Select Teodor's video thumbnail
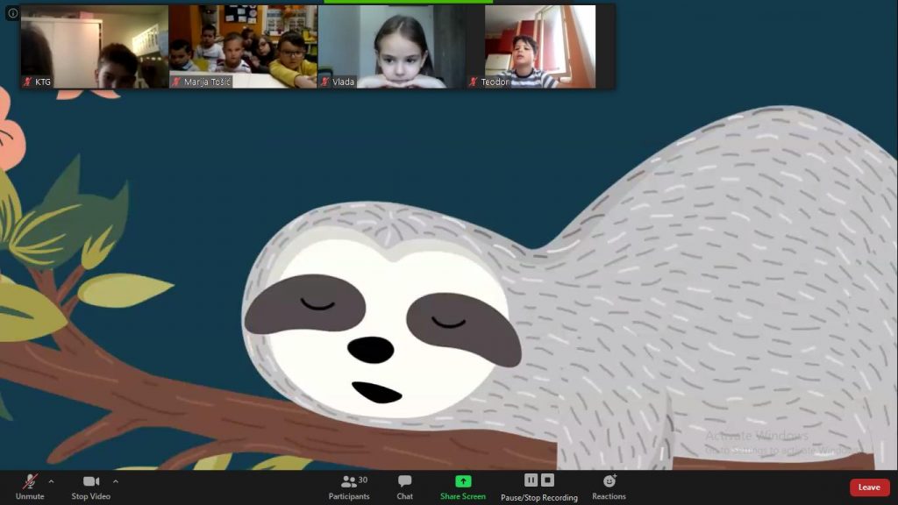The height and width of the screenshot is (505, 898). click(540, 46)
